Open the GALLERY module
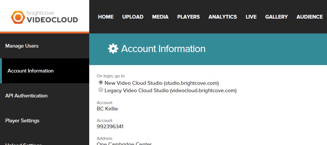The width and height of the screenshot is (327, 145). tap(277, 17)
